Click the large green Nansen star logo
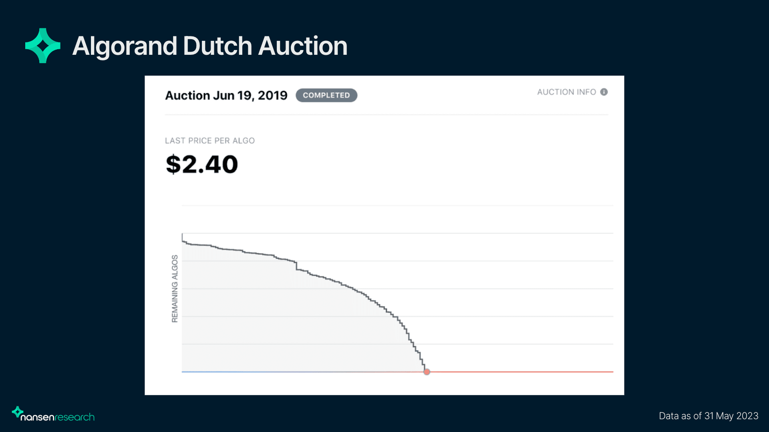Viewport: 769px width, 432px height. point(43,46)
